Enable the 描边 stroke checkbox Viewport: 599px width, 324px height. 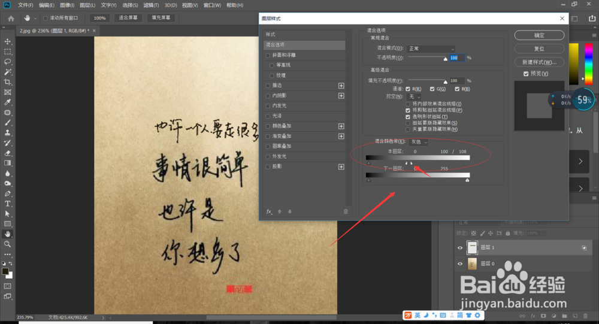tap(268, 86)
